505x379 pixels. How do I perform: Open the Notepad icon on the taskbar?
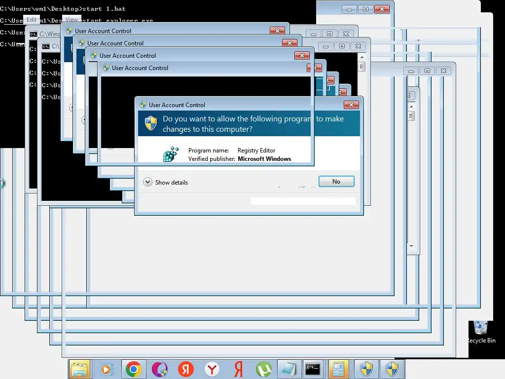click(289, 369)
